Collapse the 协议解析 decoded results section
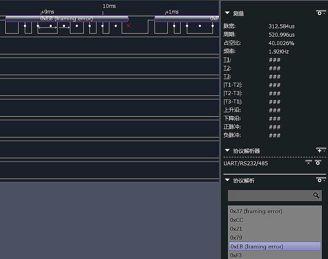The image size is (328, 259). click(228, 180)
